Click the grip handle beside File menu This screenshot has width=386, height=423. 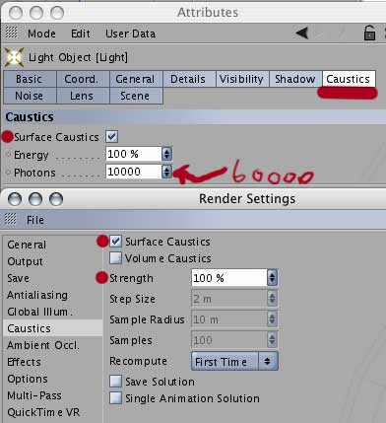coord(11,219)
